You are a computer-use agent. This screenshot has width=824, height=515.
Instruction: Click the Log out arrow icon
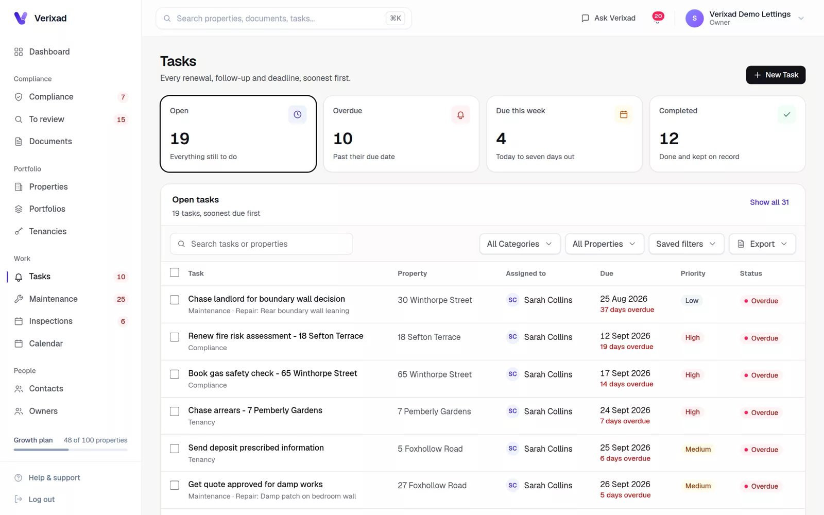(19, 499)
